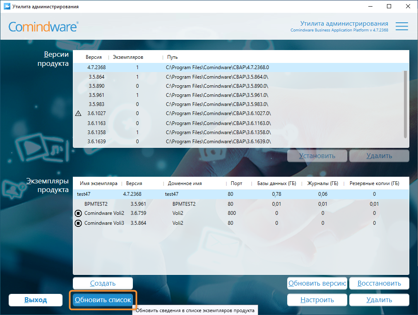Screen dimensions: 418x315
Task: Select the Comindware Voli2 instance name
Action: click(104, 213)
